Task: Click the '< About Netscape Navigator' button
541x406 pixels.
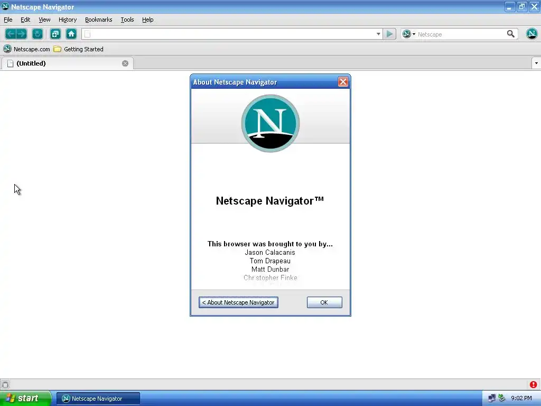Action: pos(238,302)
